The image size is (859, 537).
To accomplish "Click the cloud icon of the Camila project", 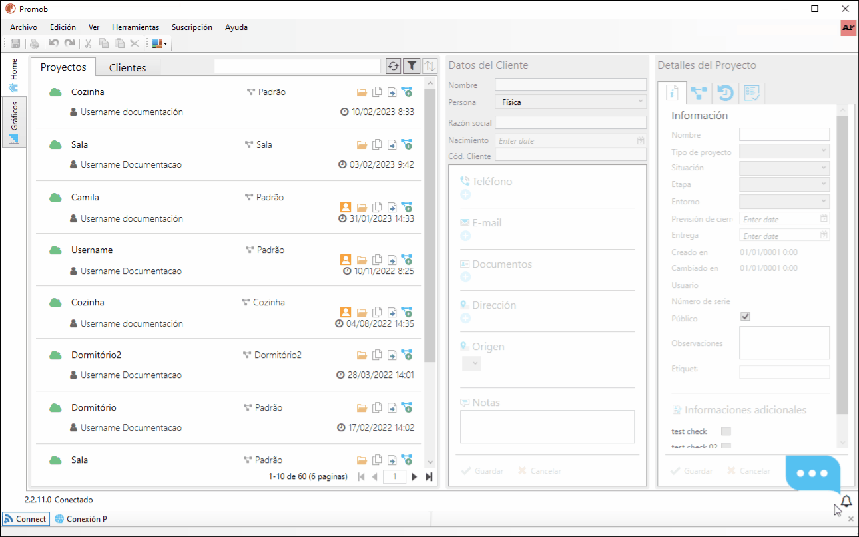I will tap(55, 198).
